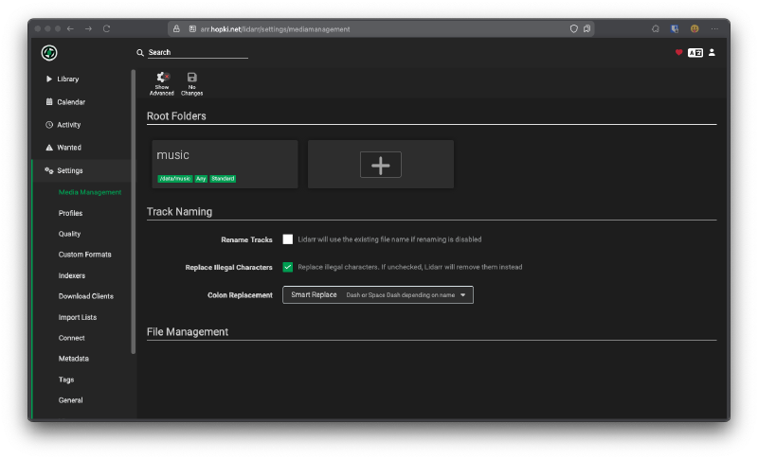Image resolution: width=758 pixels, height=459 pixels.
Task: Open the Colon Replacement dropdown
Action: click(377, 295)
